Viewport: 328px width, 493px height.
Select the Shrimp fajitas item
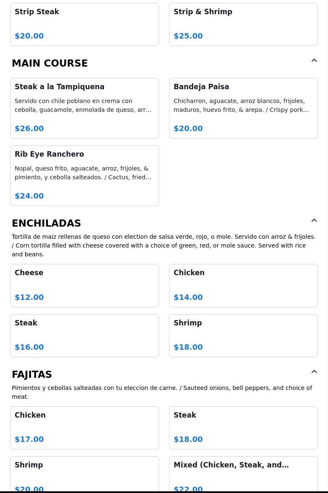[84, 474]
